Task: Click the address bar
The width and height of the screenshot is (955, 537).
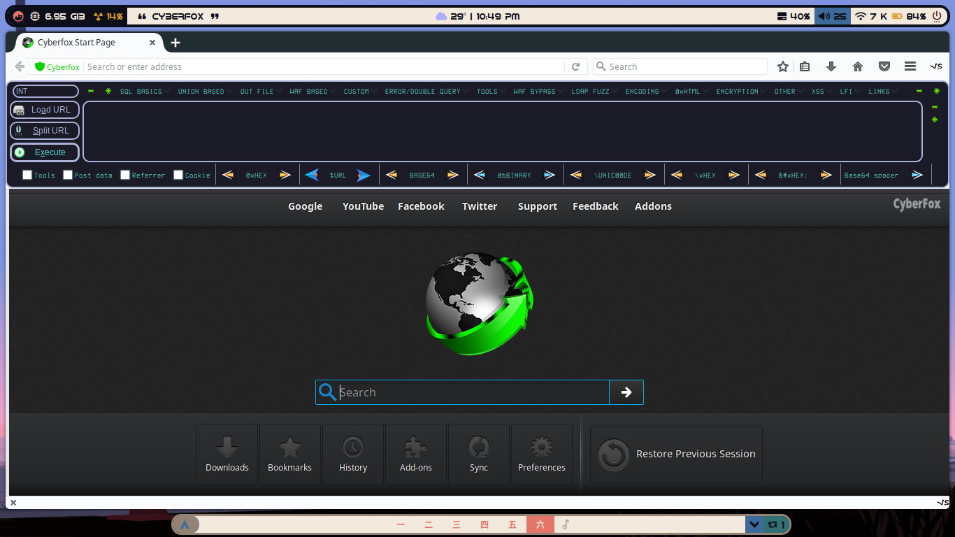Action: click(324, 66)
